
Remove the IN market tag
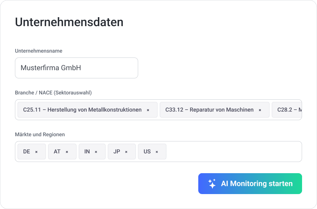point(96,152)
